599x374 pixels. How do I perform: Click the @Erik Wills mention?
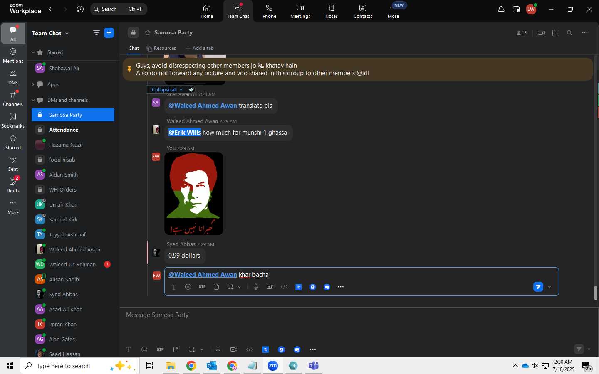tap(185, 133)
